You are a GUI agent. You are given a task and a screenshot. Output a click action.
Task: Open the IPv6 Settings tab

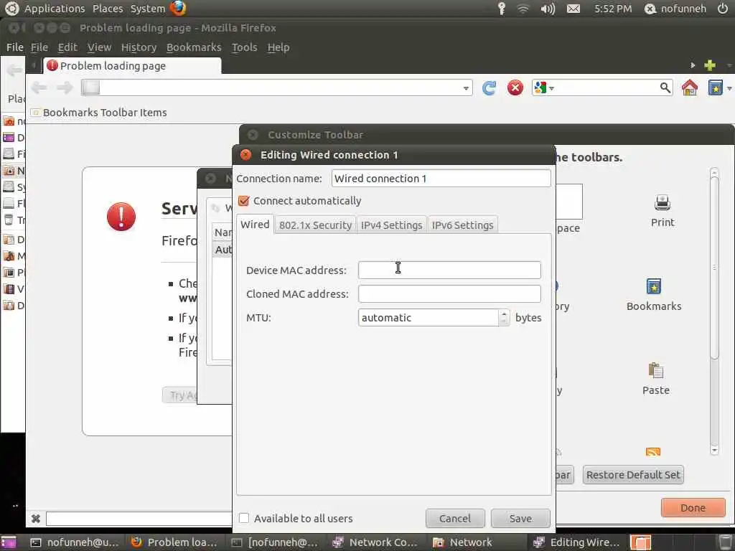coord(463,225)
